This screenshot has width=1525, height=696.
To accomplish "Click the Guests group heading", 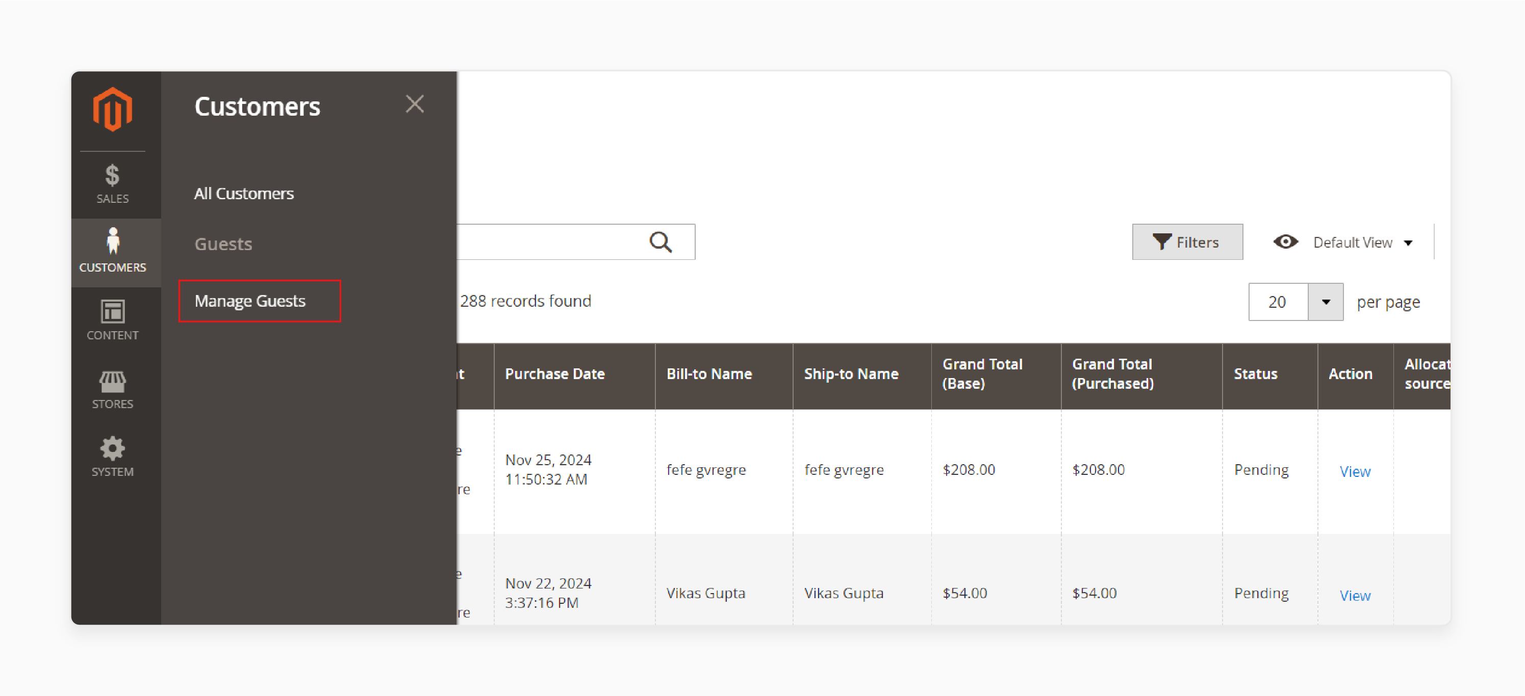I will coord(223,244).
